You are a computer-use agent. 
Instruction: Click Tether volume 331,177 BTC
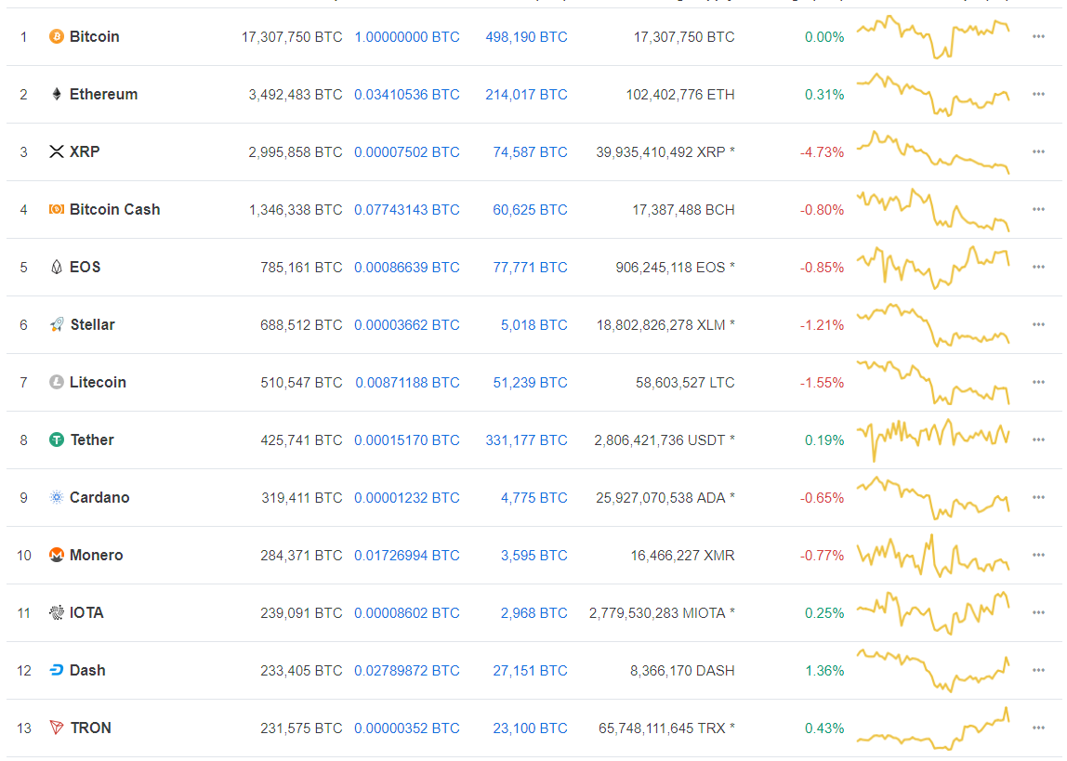[526, 440]
